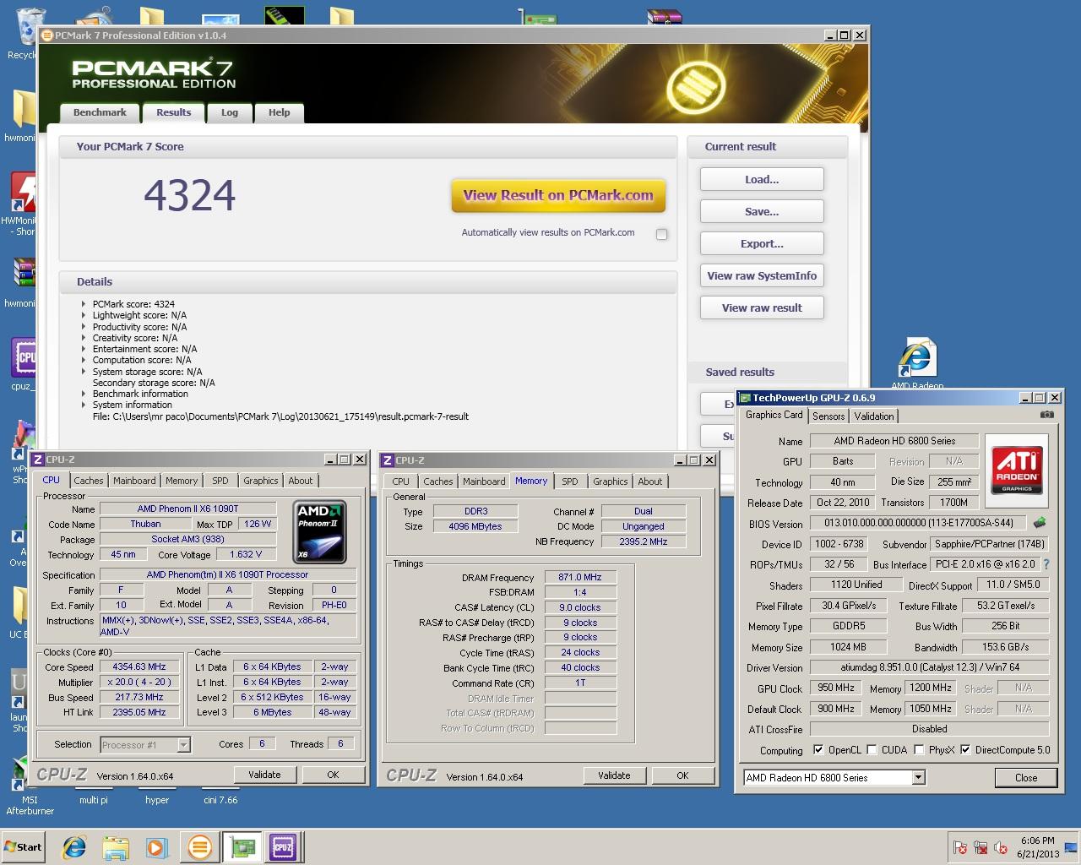The image size is (1081, 865).
Task: Open the Recycle Bin
Action: coord(24,34)
